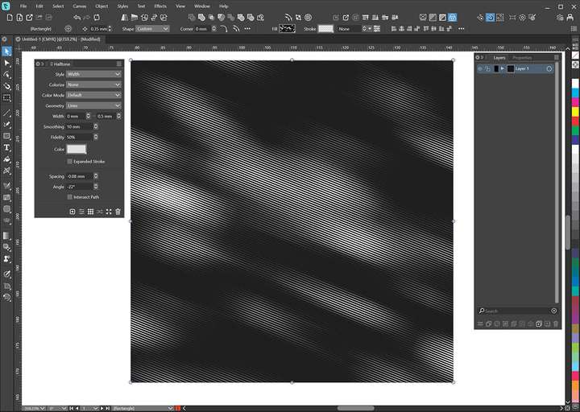Image resolution: width=580 pixels, height=412 pixels.
Task: Select the Pointer selection tool
Action: [6, 51]
